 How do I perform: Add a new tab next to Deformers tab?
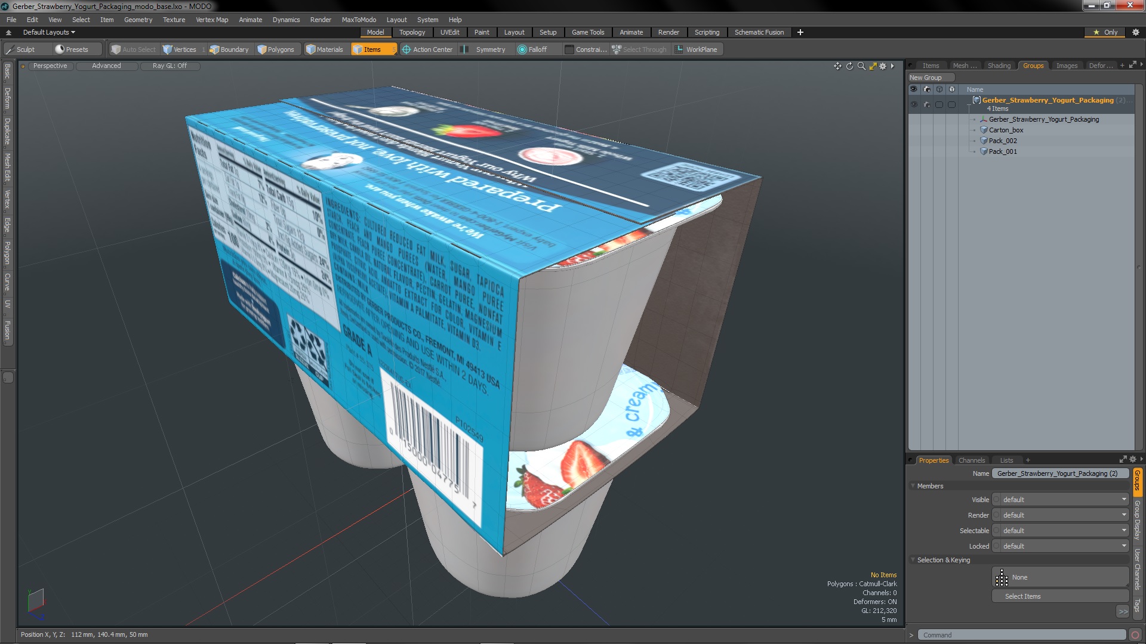pyautogui.click(x=1122, y=66)
